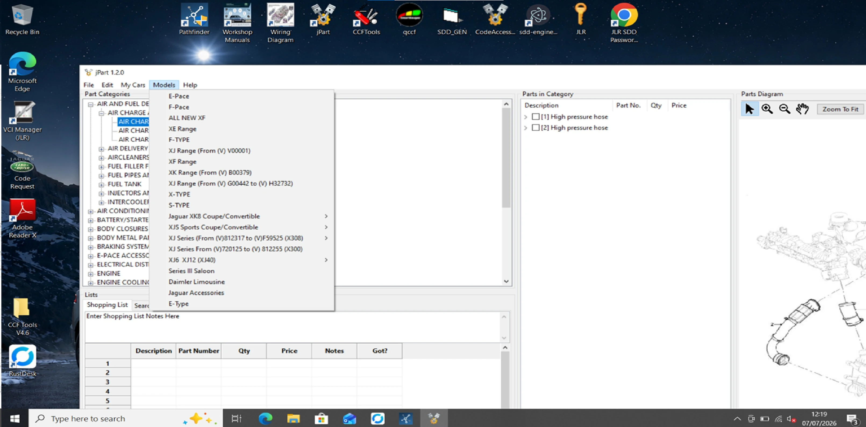Open sdd-engine desktop shortcut

[x=538, y=20]
